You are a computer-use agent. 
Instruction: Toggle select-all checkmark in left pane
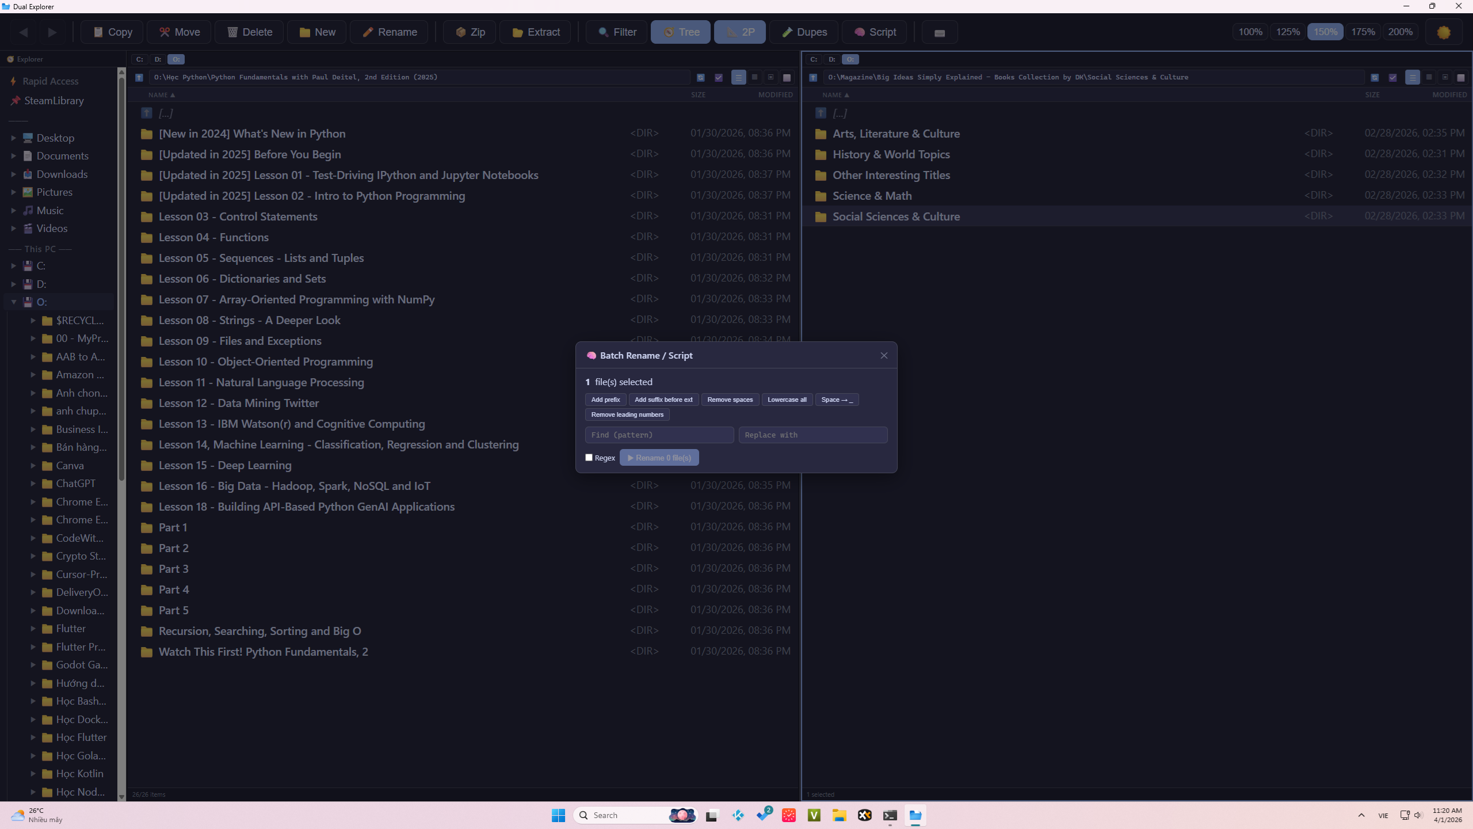(x=719, y=77)
